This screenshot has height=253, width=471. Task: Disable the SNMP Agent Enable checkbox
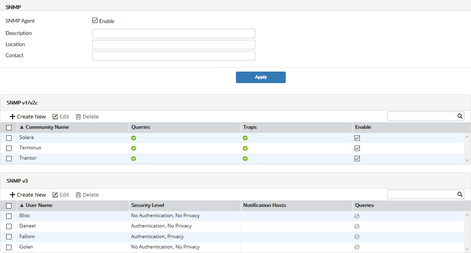pos(95,21)
